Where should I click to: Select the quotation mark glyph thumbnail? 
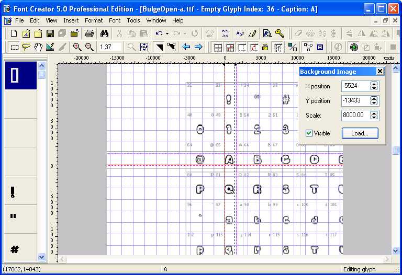click(x=20, y=219)
